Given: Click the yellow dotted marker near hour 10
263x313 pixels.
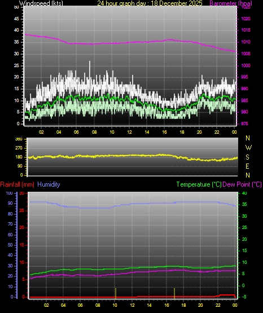Looking at the screenshot, I should 116,293.
